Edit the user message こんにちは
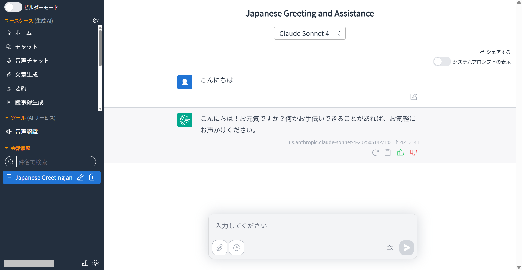Viewport: 522px width, 270px height. coord(413,97)
